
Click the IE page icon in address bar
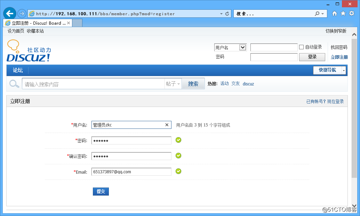click(32, 14)
